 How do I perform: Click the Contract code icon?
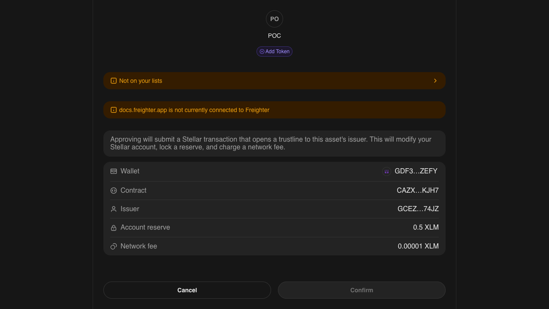(x=114, y=191)
